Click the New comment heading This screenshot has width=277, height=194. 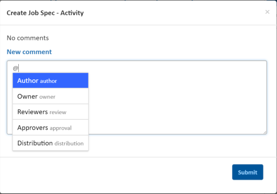click(x=29, y=52)
